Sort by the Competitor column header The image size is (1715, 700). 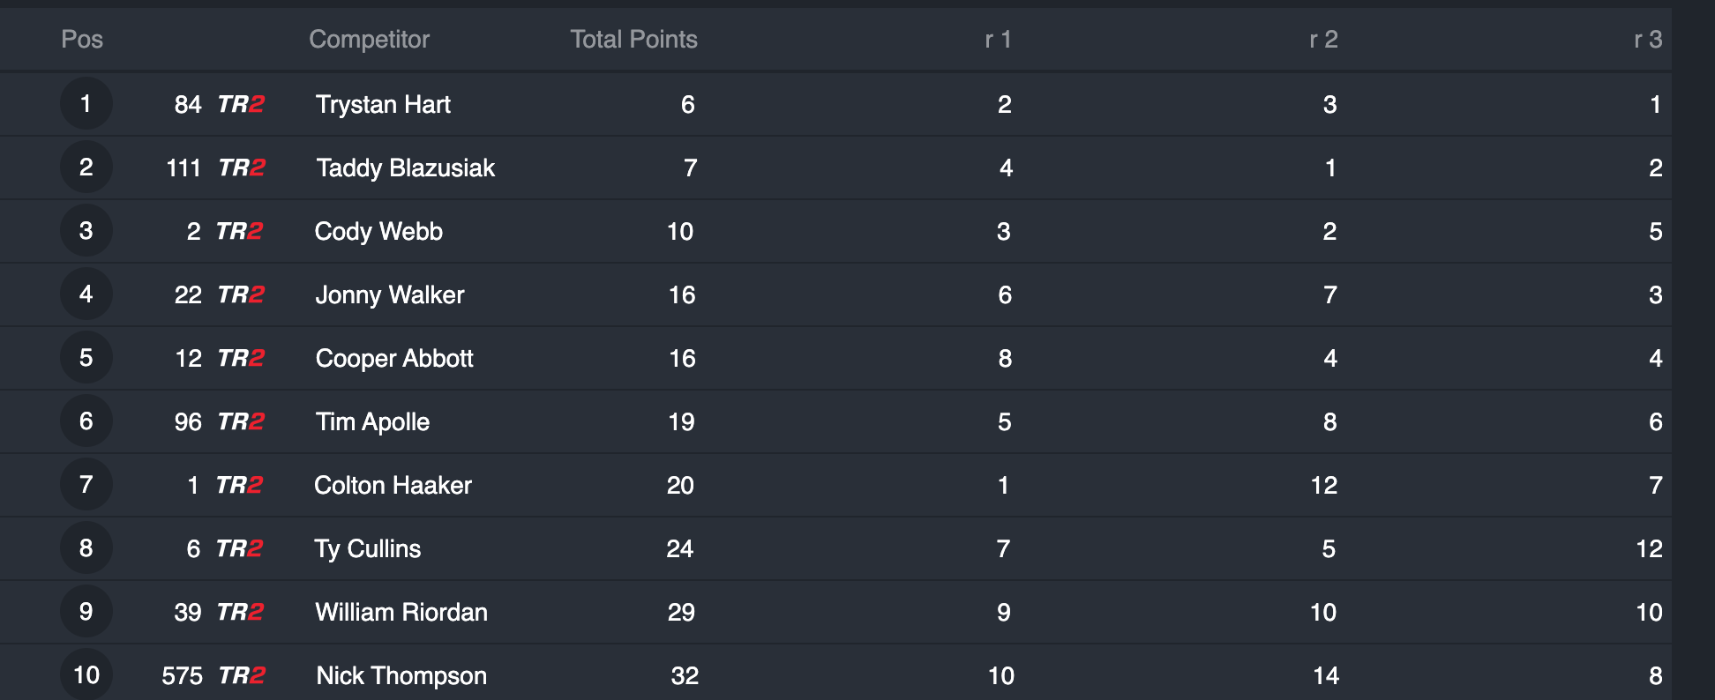[x=369, y=40]
